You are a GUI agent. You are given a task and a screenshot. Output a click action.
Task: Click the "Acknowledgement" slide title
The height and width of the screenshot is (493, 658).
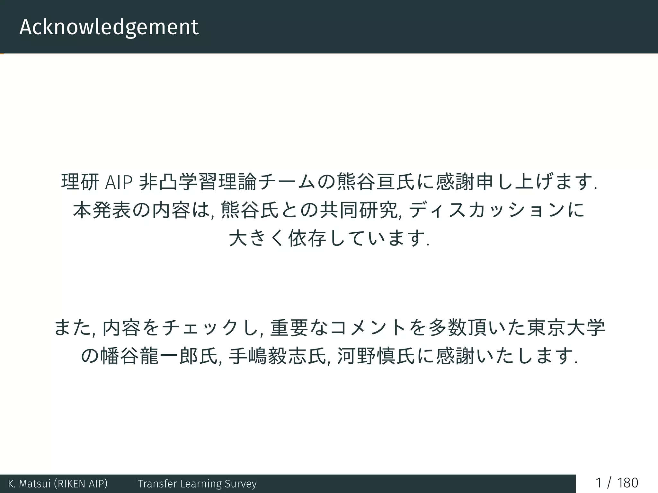pos(109,27)
